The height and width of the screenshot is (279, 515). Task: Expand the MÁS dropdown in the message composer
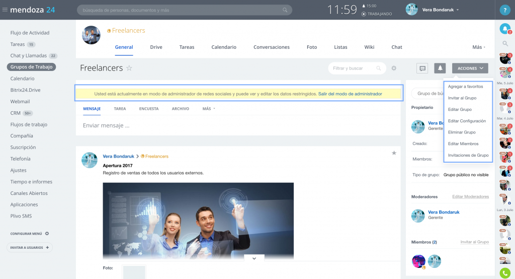coord(209,109)
